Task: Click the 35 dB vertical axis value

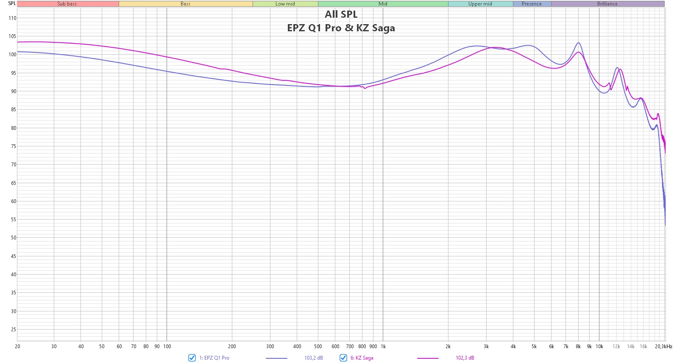Action: tap(14, 293)
